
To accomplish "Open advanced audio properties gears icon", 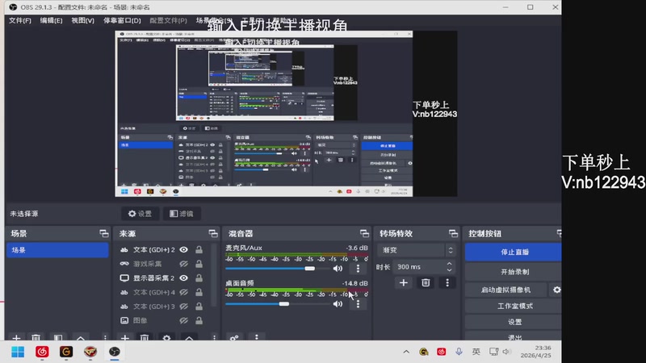I will (234, 337).
